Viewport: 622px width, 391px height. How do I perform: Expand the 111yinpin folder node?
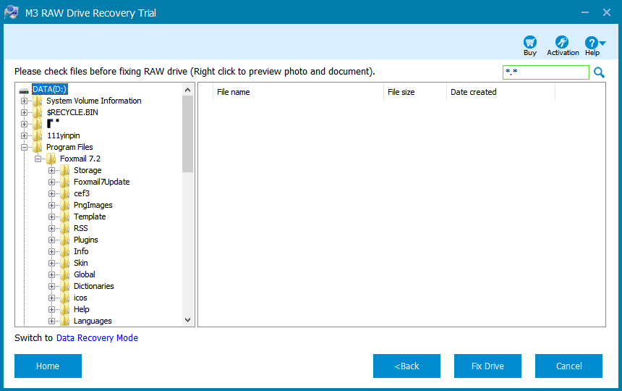[x=24, y=135]
